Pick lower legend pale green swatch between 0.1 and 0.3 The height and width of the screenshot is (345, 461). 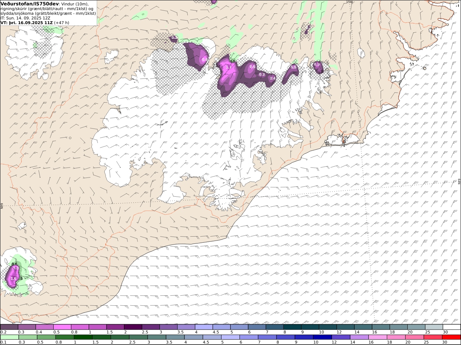pyautogui.click(x=9, y=337)
